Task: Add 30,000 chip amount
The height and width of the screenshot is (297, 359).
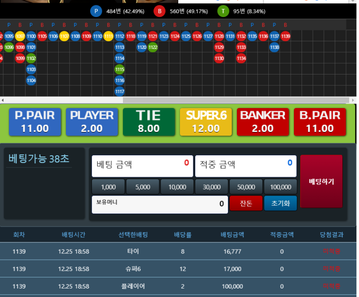Action: (x=211, y=187)
